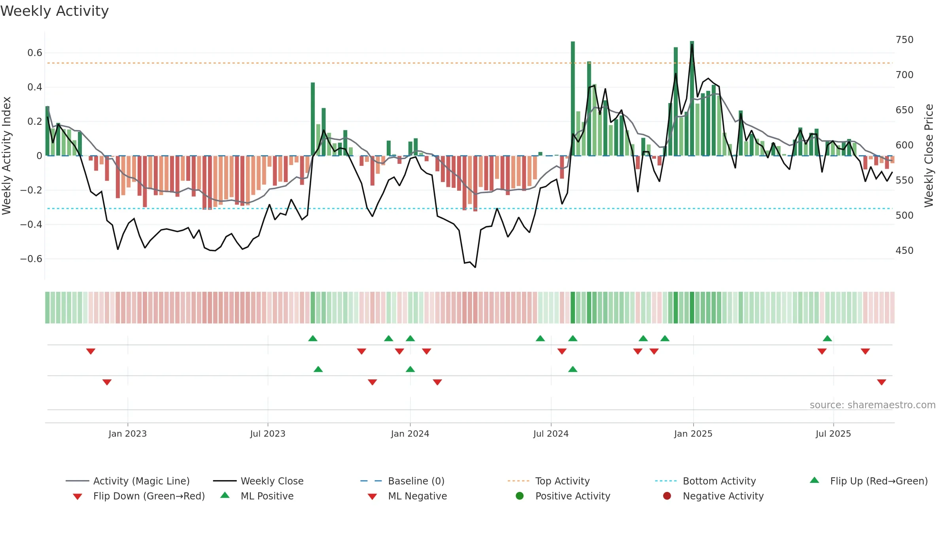949x533 pixels.
Task: Click the Weekly Close Price axis title
Action: (929, 156)
